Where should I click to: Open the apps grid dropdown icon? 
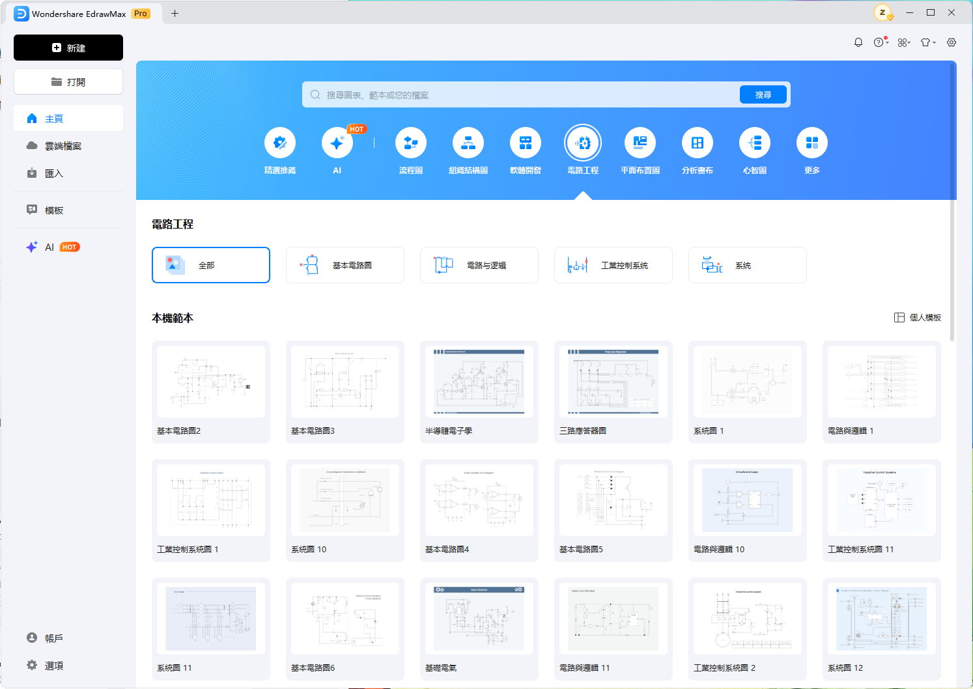(x=904, y=42)
